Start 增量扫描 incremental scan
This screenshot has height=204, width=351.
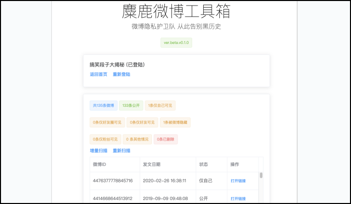click(99, 151)
